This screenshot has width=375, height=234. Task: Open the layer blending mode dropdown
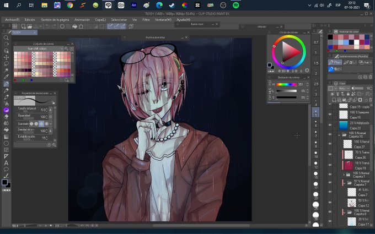(x=344, y=88)
